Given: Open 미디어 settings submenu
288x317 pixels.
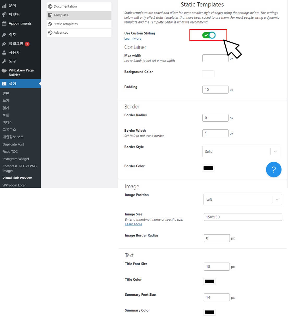Looking at the screenshot, I should [8, 122].
